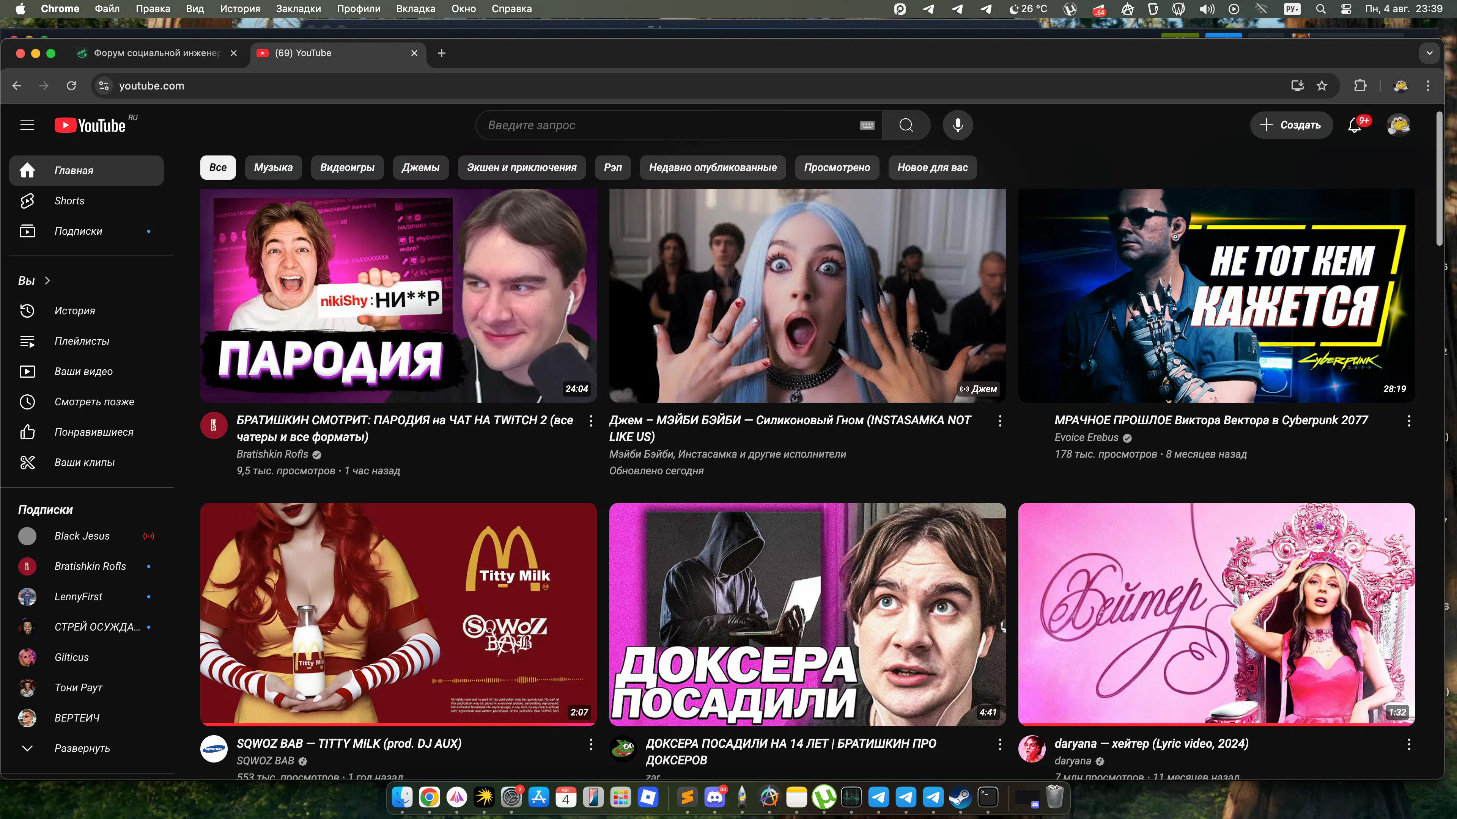Open site information button in address bar
The image size is (1457, 819).
(104, 85)
